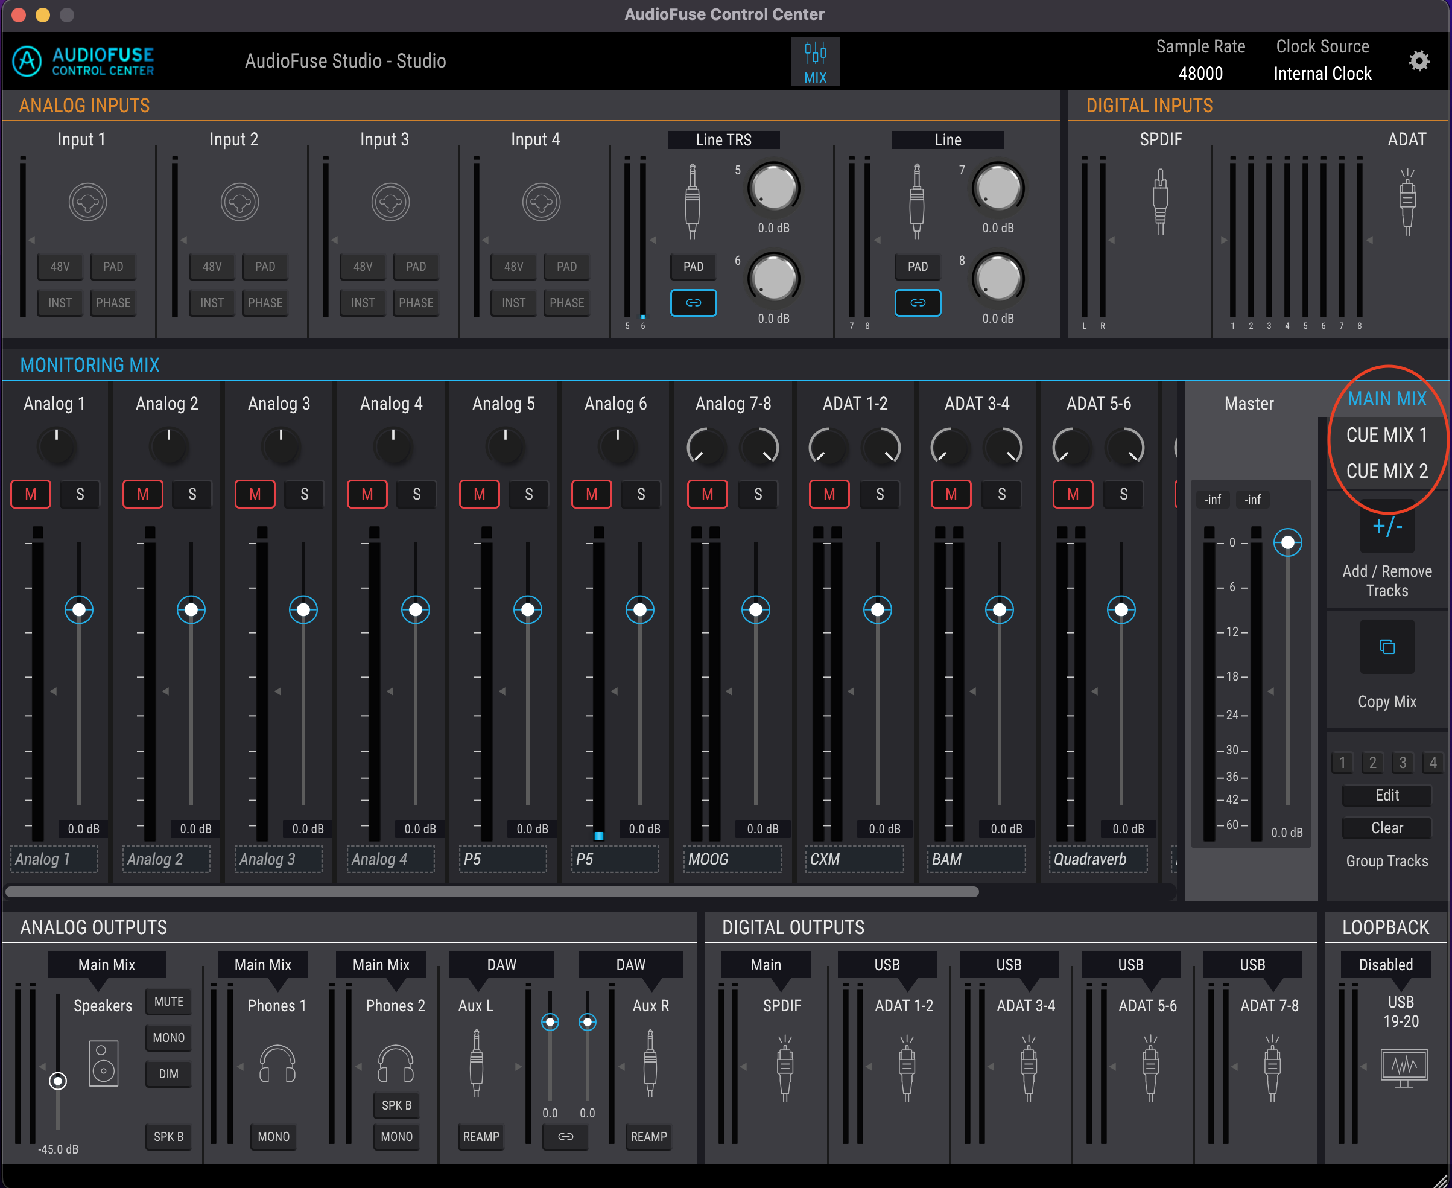This screenshot has width=1452, height=1188.
Task: Click the Speakers icon in Analog Outputs
Action: [x=103, y=1063]
